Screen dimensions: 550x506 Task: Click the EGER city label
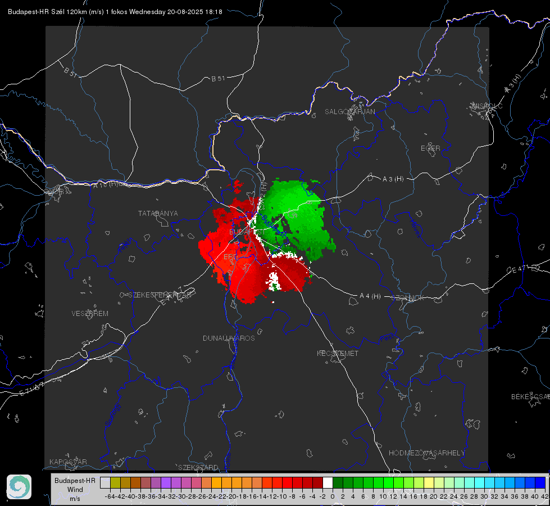click(430, 148)
